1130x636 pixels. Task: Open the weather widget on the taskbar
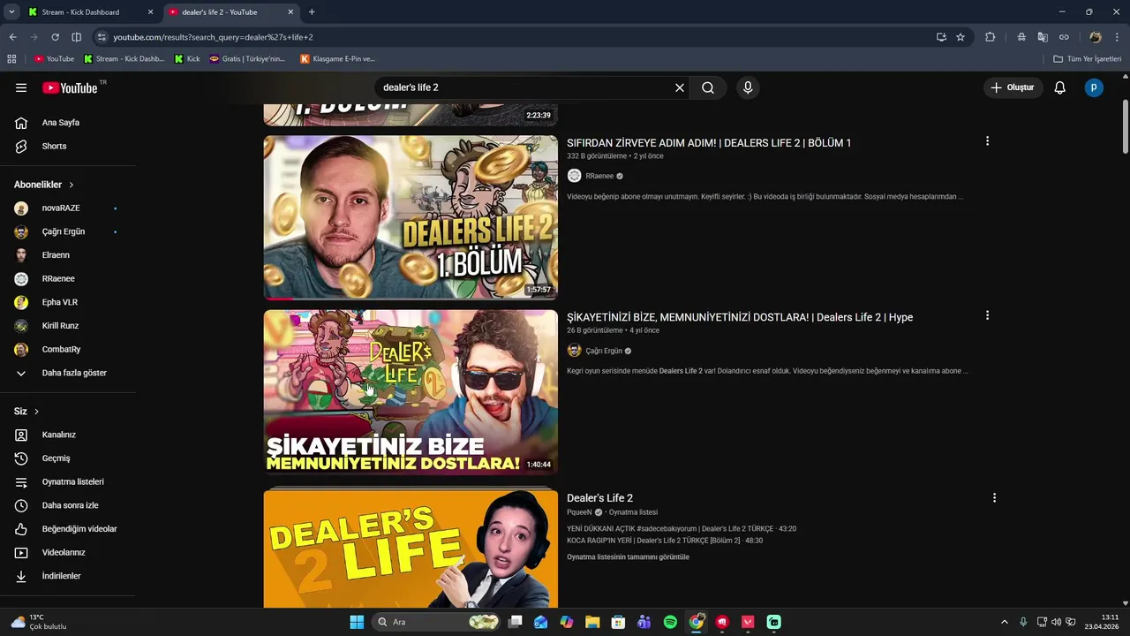40,622
